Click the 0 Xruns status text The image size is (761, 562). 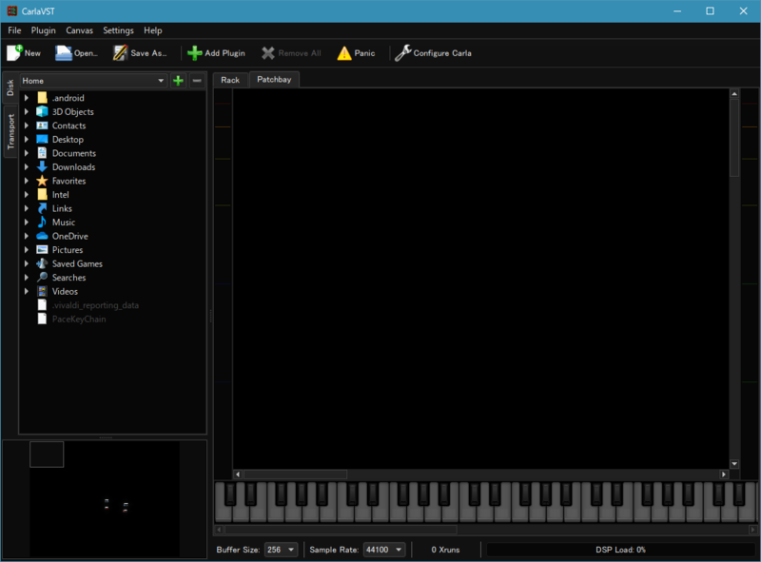(x=445, y=550)
